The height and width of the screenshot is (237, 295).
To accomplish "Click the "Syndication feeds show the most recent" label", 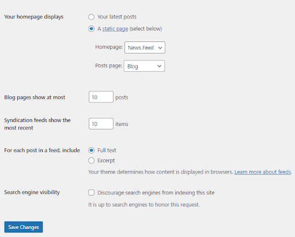I will [37, 124].
